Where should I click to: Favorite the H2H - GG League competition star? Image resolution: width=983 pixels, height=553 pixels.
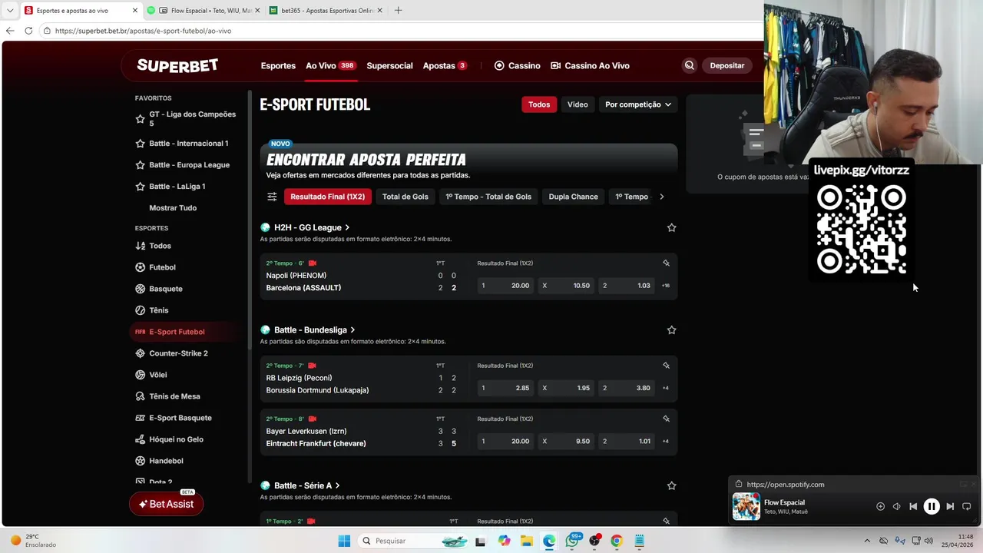671,227
